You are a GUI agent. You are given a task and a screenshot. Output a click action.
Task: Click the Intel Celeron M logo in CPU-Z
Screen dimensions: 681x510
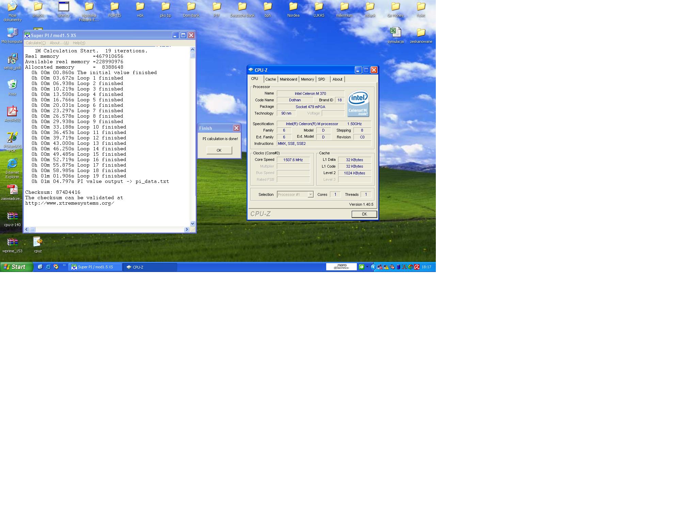click(359, 104)
